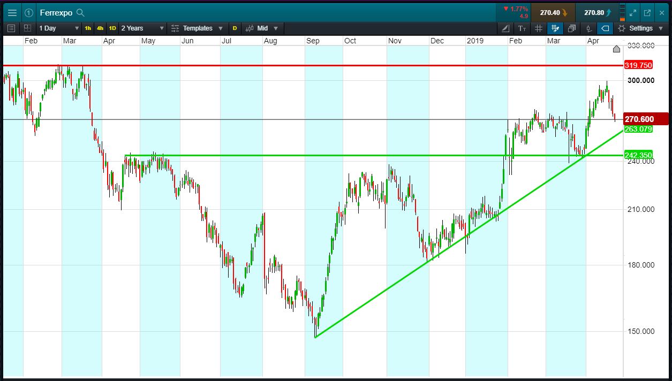This screenshot has width=672, height=381.
Task: Click the candlestick order marker icon
Action: coord(588,28)
